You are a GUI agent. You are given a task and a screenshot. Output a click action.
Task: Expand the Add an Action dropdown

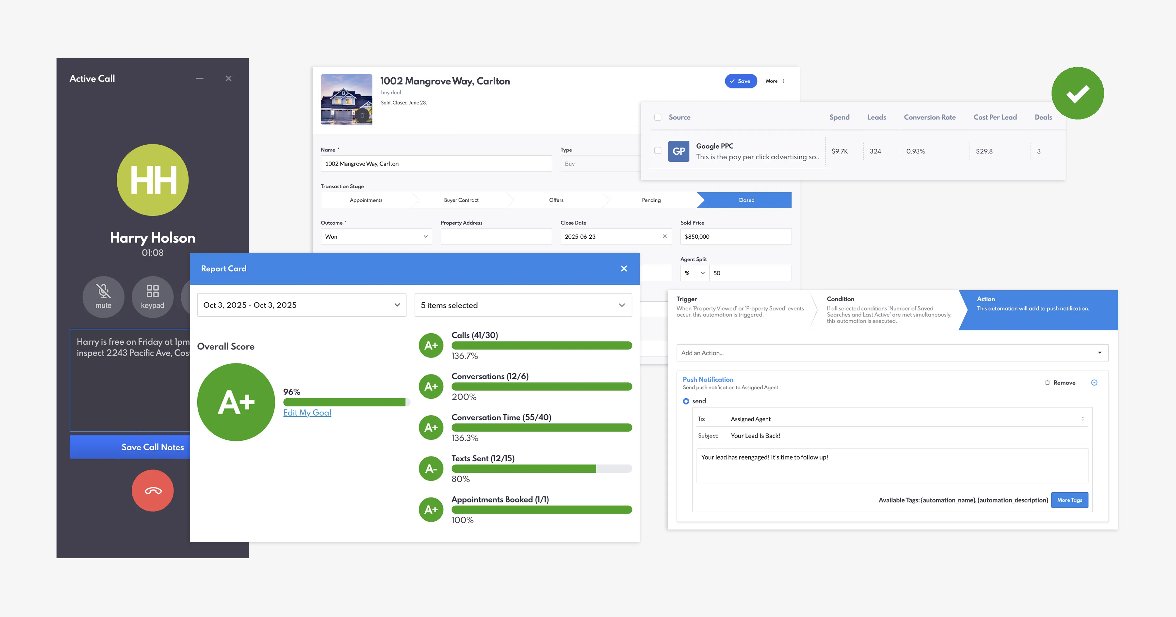click(892, 353)
